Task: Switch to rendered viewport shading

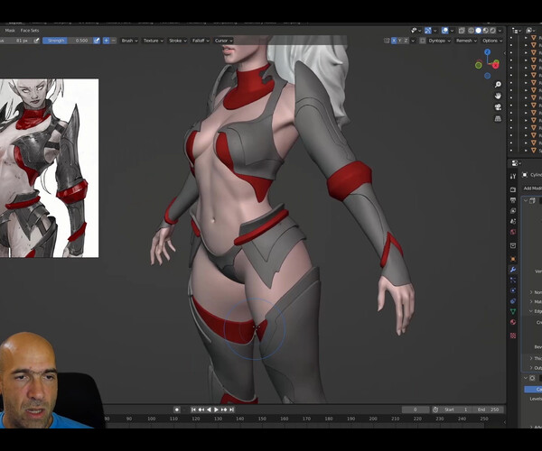Action: (x=492, y=31)
